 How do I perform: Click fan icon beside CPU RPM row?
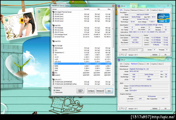coord(53,73)
